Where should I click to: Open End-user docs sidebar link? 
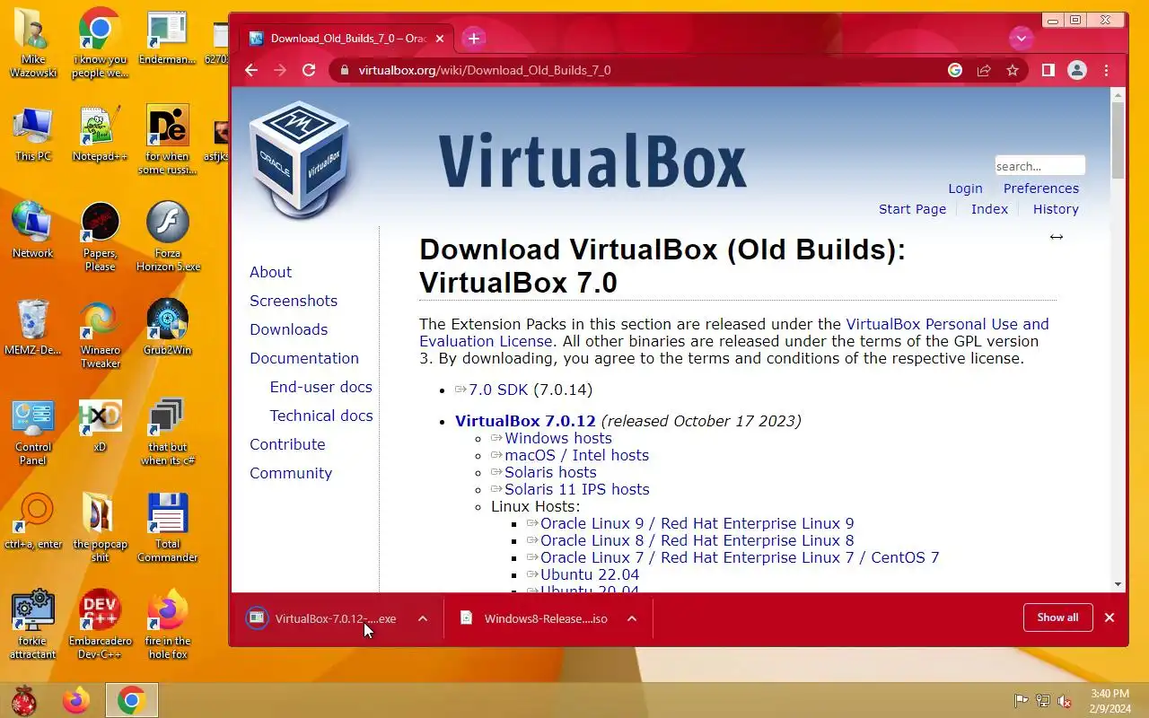pos(320,387)
